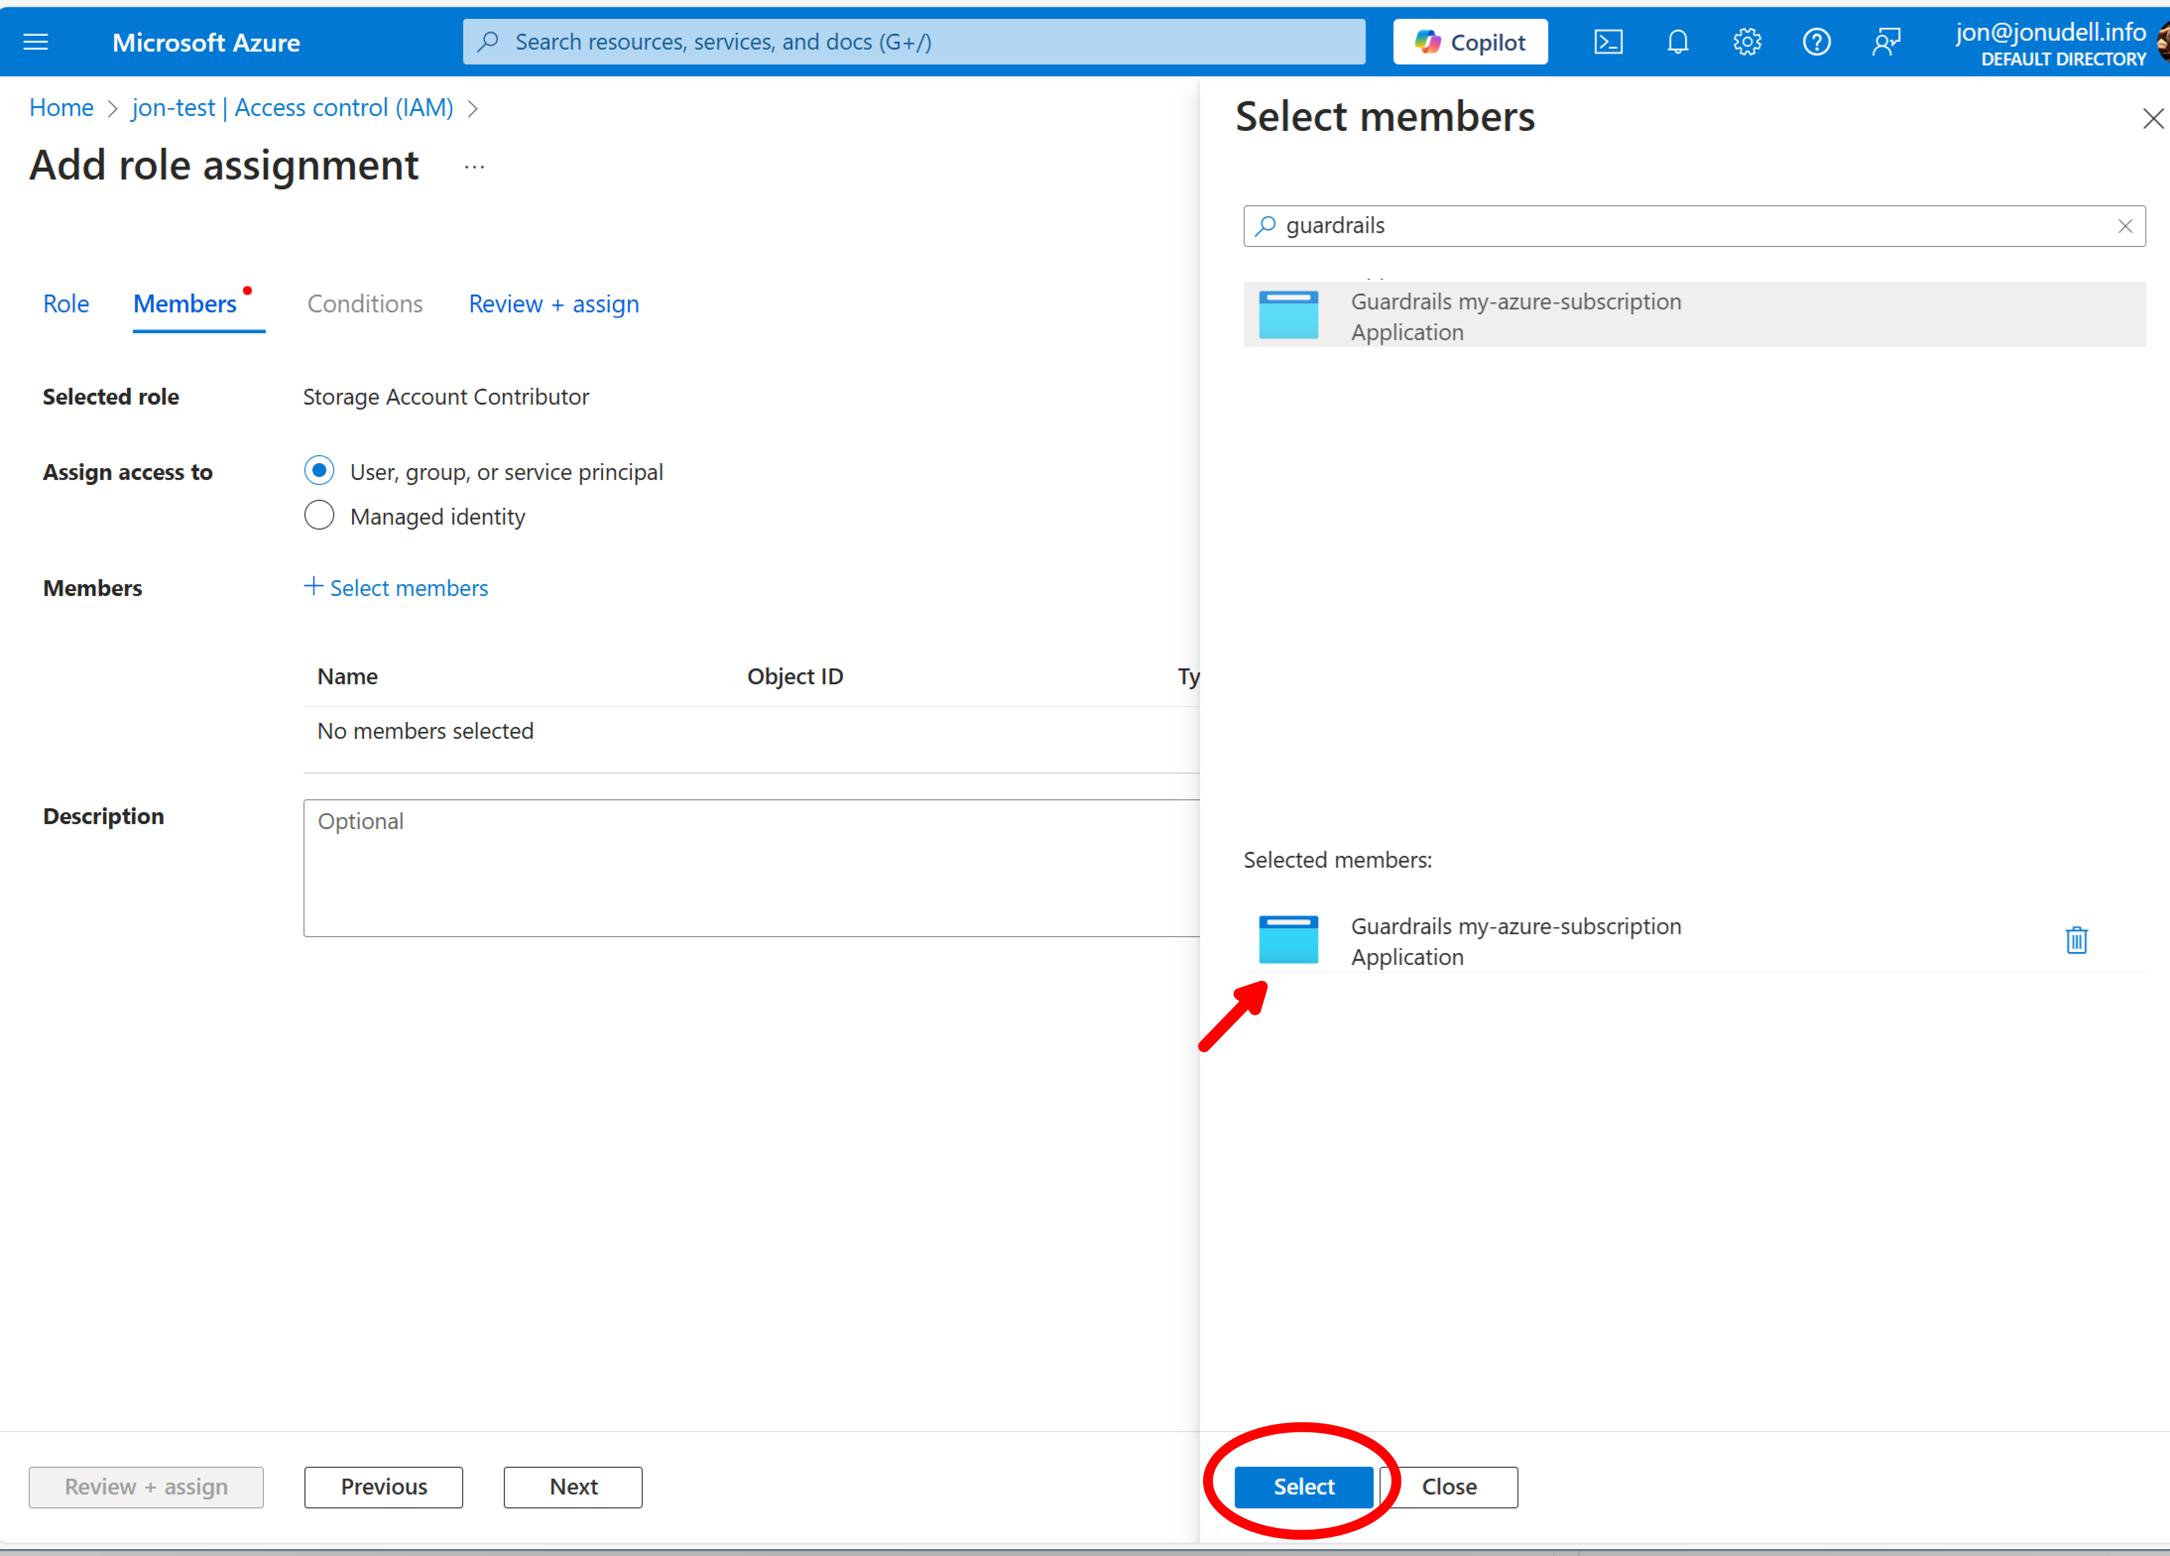
Task: Switch to the Role tab
Action: point(65,303)
